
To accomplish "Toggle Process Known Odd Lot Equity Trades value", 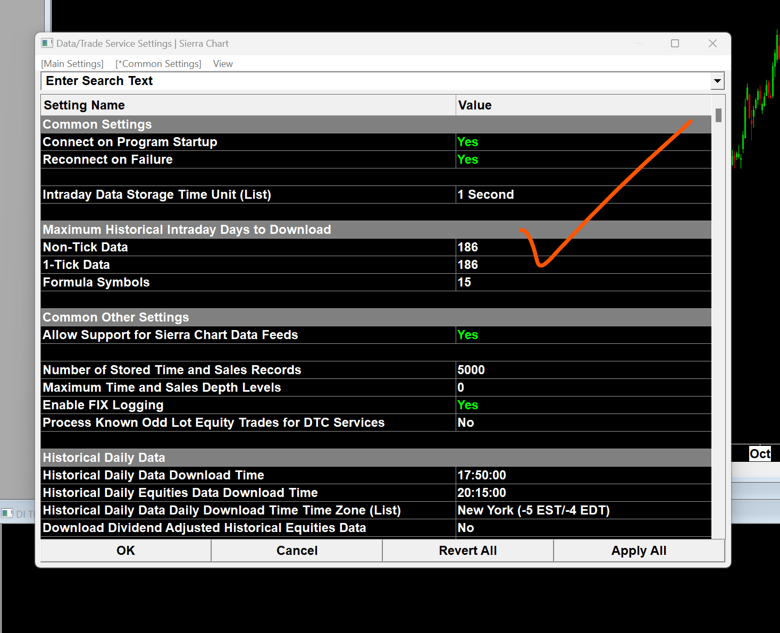I will tap(583, 423).
